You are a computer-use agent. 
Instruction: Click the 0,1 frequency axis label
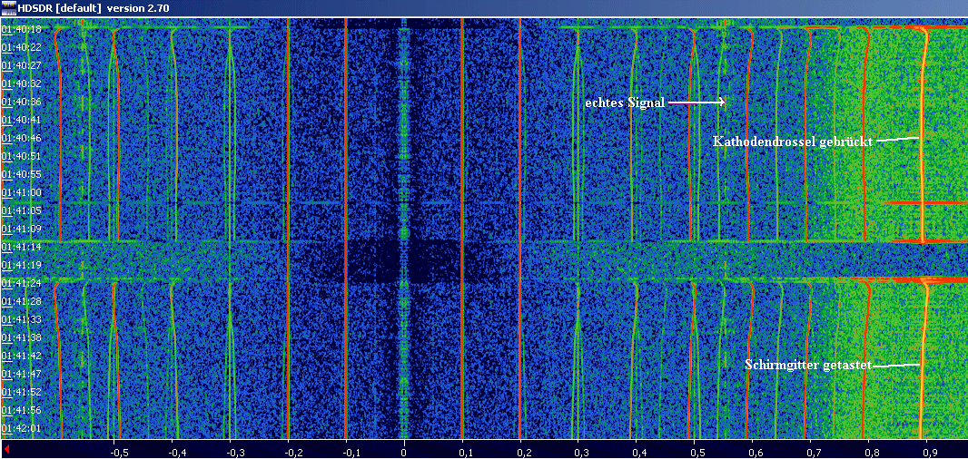[464, 453]
